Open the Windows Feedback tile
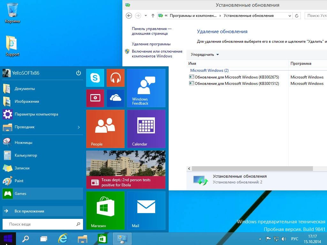Screen dimensions: 327x245 146,88
